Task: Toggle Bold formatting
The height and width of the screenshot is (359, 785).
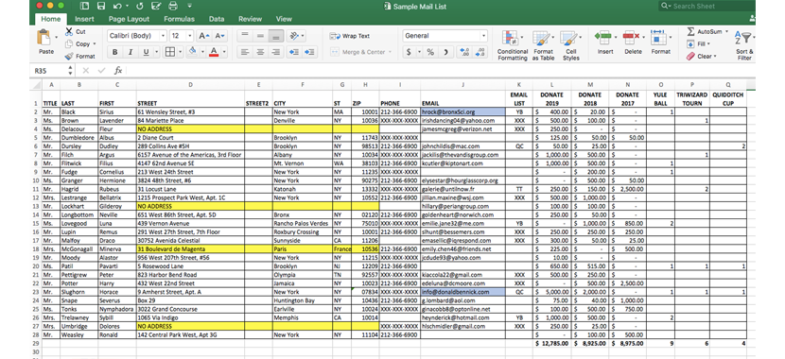Action: tap(115, 52)
